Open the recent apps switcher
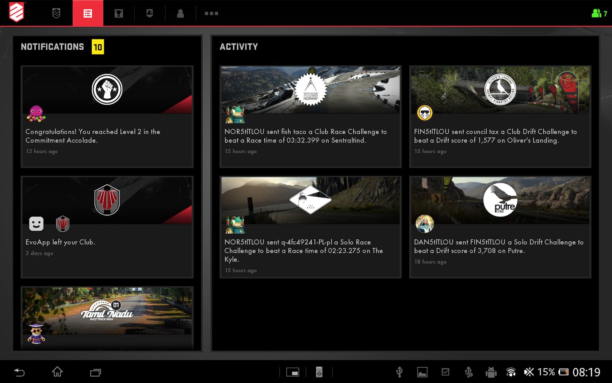Image resolution: width=612 pixels, height=383 pixels. pyautogui.click(x=95, y=372)
